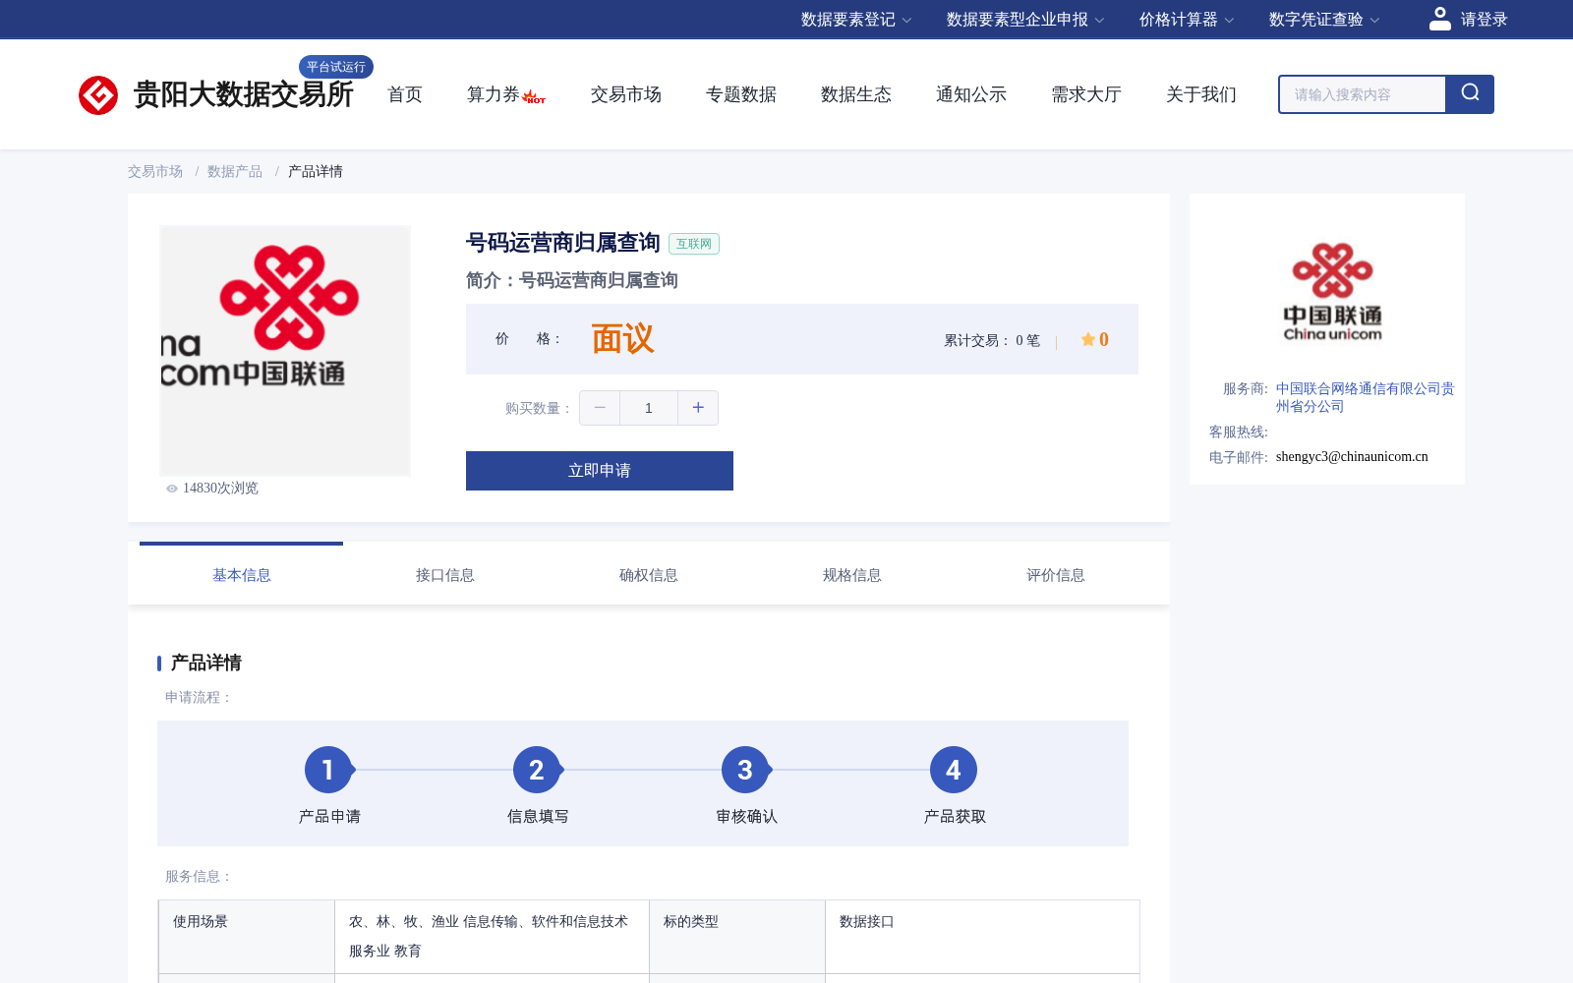Click the search magnifier button
1573x983 pixels.
(1470, 94)
